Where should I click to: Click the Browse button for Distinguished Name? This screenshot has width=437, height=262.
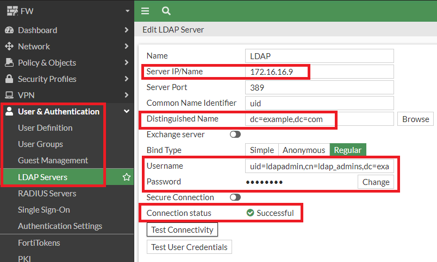click(x=416, y=119)
